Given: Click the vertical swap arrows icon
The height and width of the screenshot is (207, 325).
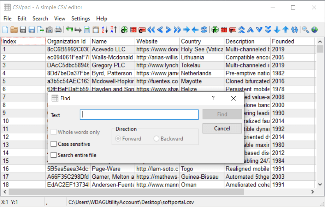Looking at the screenshot, I should 295,30.
